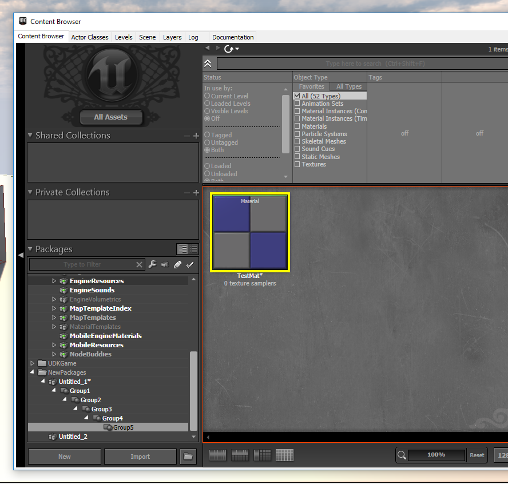This screenshot has height=484, width=508.
Task: Select the Unloaded radio option
Action: click(207, 174)
